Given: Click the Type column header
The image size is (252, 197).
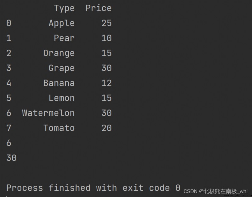Looking at the screenshot, I should 64,8.
